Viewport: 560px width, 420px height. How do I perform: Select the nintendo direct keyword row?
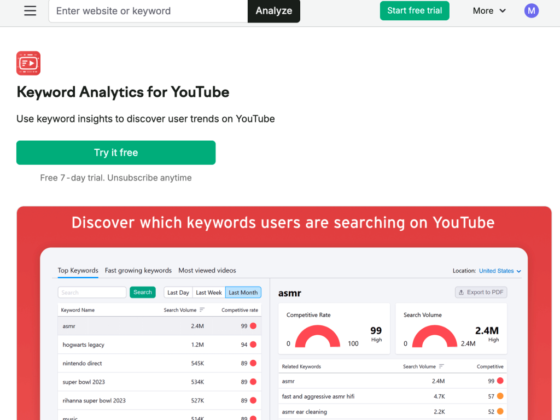pos(160,363)
